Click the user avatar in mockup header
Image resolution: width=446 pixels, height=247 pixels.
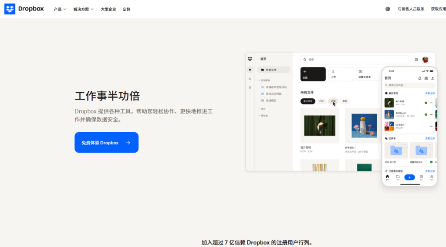point(425,60)
